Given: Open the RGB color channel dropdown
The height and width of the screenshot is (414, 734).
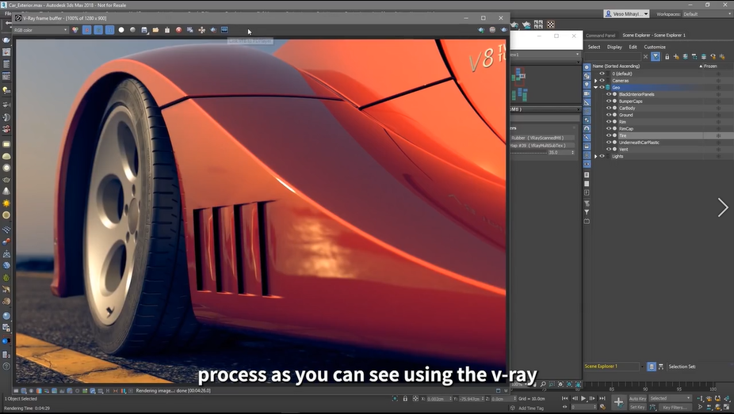Looking at the screenshot, I should (x=40, y=30).
